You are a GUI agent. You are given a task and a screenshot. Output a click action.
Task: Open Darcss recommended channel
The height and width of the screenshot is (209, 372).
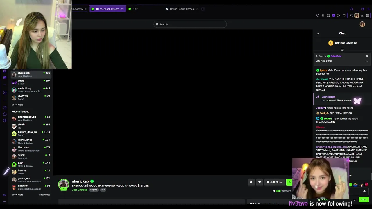(x=31, y=172)
